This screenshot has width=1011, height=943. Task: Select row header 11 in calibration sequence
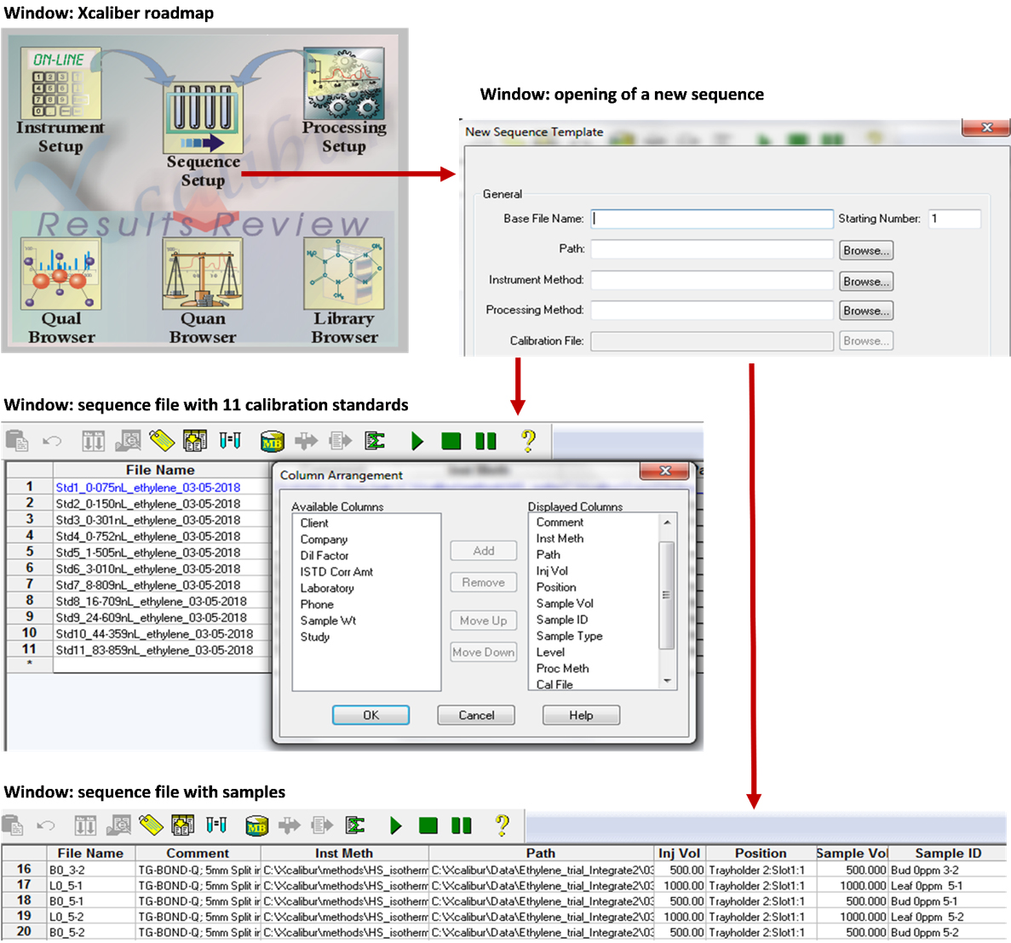pyautogui.click(x=29, y=649)
